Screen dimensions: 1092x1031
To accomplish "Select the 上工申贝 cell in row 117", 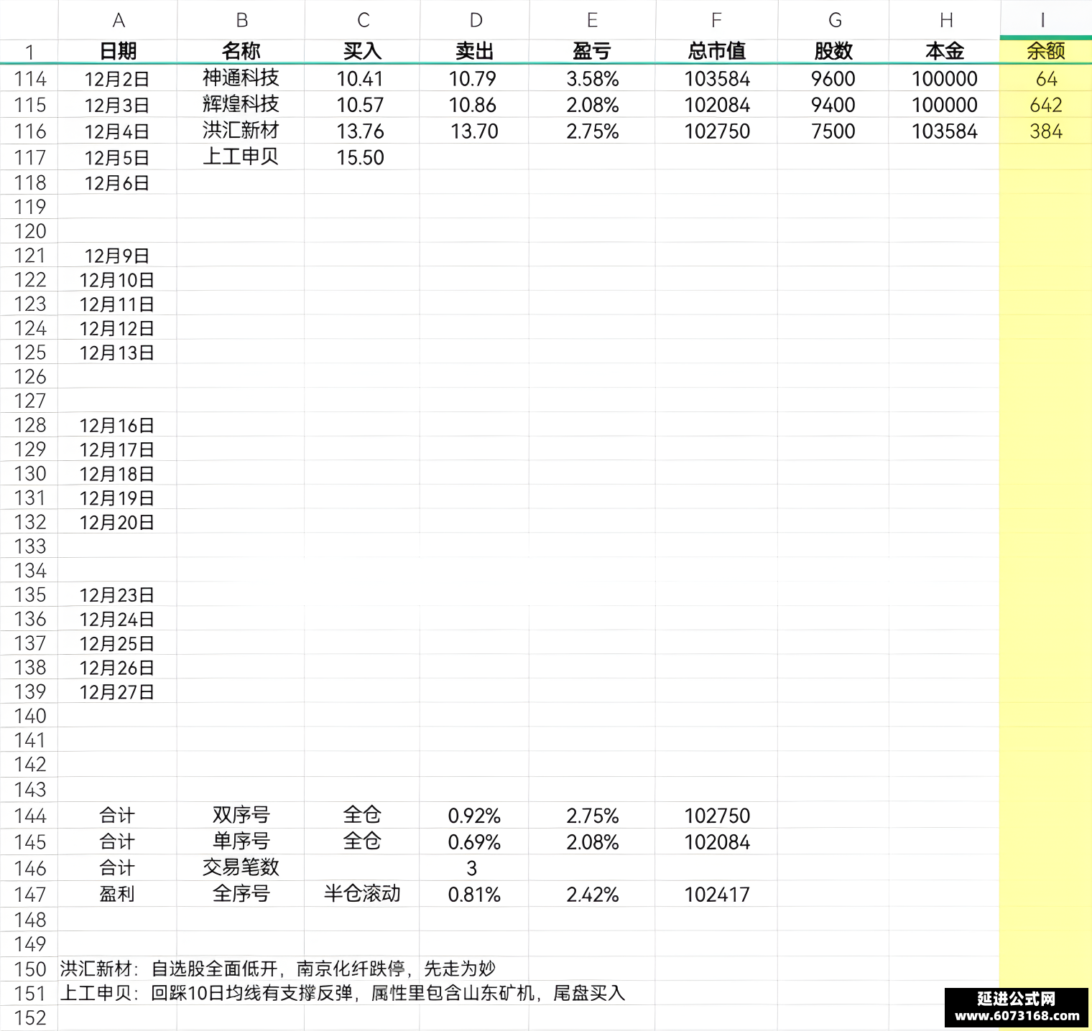I will (x=241, y=157).
